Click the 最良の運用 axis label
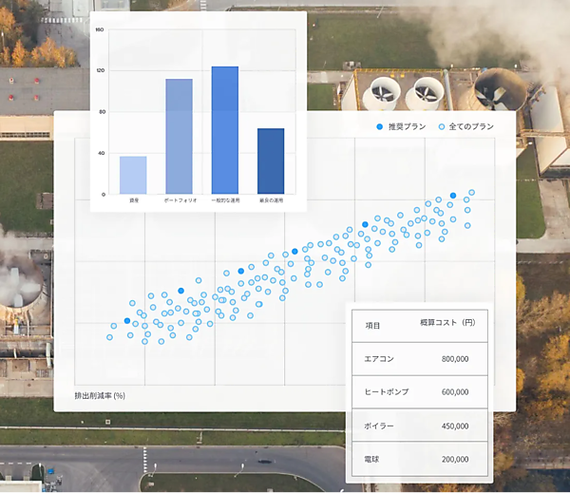 [x=271, y=201]
